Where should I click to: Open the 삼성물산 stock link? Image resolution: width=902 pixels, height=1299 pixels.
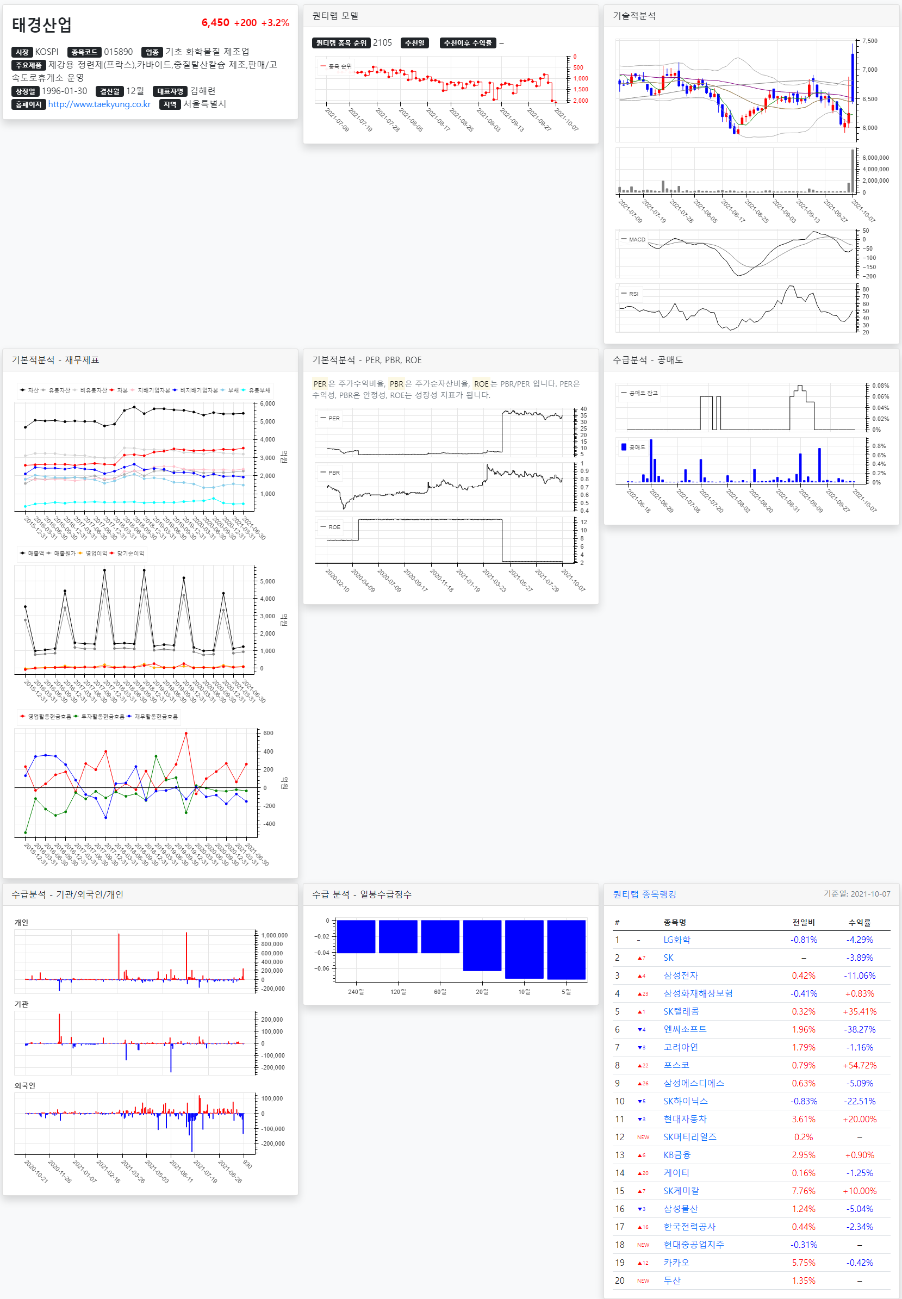[681, 1209]
